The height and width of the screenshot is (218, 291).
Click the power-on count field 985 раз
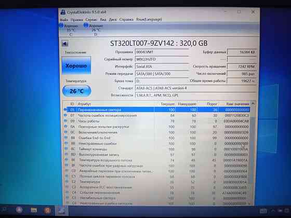(242, 74)
